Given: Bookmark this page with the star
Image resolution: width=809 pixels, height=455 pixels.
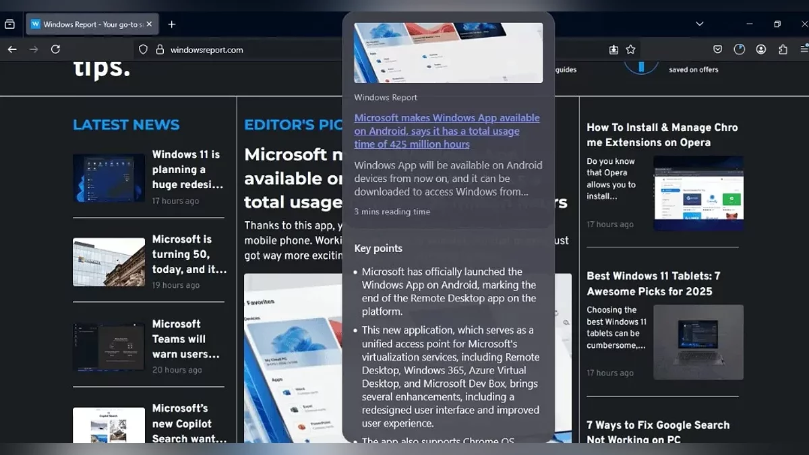Looking at the screenshot, I should click(x=630, y=49).
